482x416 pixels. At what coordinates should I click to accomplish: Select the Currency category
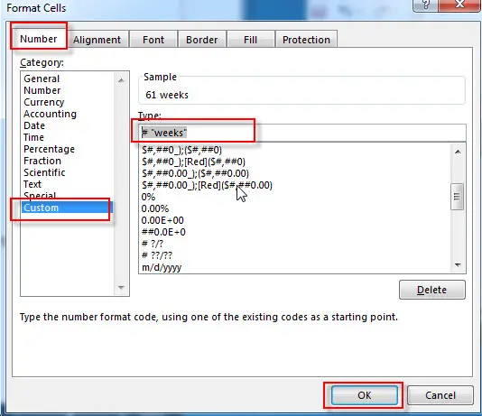pos(44,102)
